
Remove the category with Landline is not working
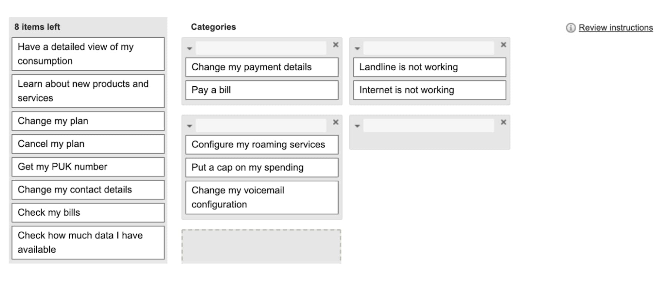click(x=504, y=45)
